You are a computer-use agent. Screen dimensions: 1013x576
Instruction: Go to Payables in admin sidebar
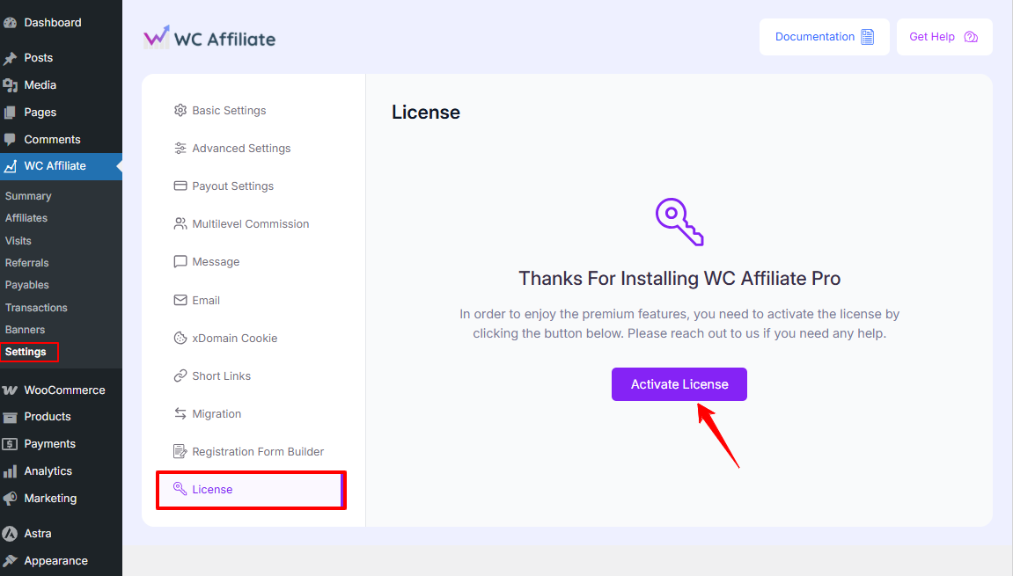point(27,285)
